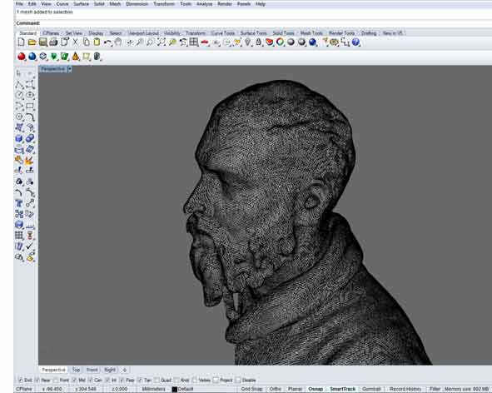
Task: Check the Disable osnap checkbox
Action: pyautogui.click(x=238, y=381)
